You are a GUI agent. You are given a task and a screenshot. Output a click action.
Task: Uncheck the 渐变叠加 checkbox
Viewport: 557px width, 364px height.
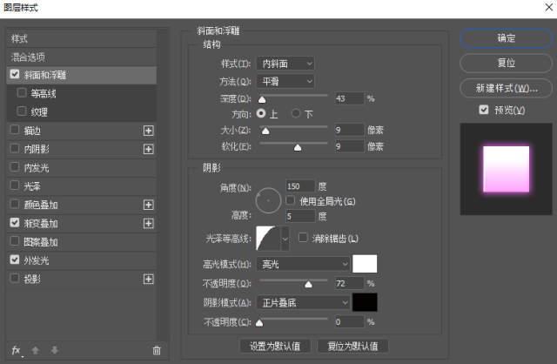[x=15, y=223]
